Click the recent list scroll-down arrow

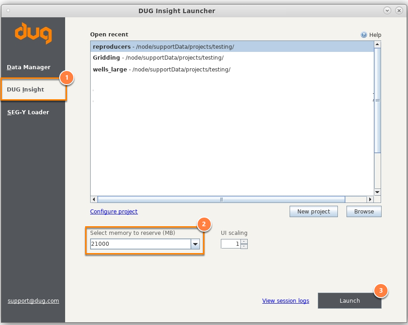pos(377,192)
